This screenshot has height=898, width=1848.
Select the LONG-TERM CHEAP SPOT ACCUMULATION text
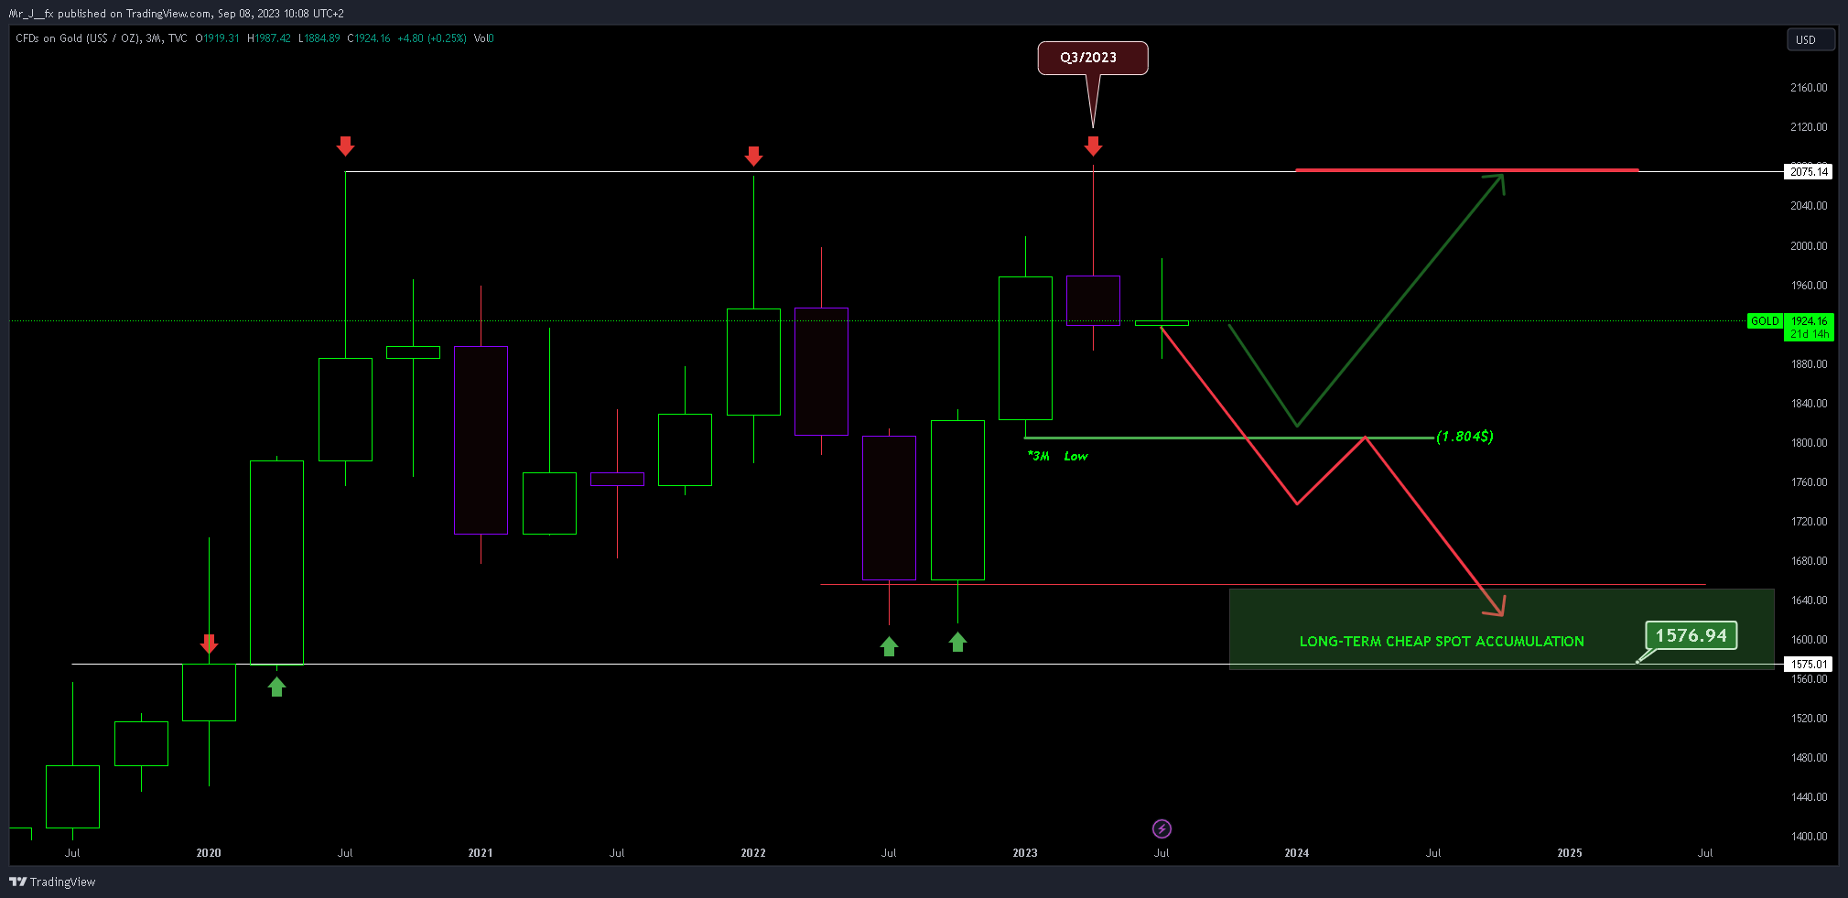pyautogui.click(x=1442, y=642)
